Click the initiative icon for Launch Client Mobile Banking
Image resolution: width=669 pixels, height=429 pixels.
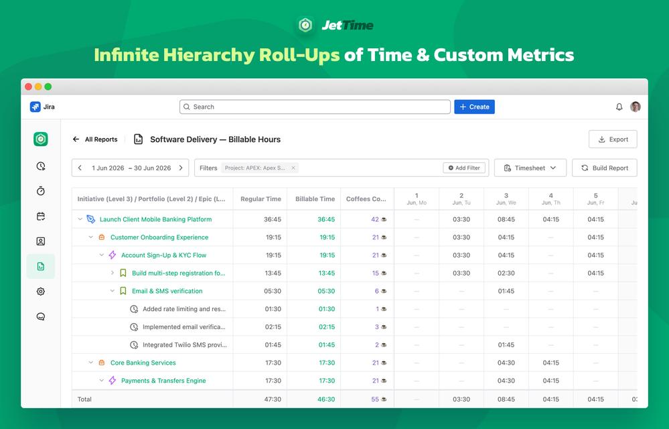pos(91,219)
